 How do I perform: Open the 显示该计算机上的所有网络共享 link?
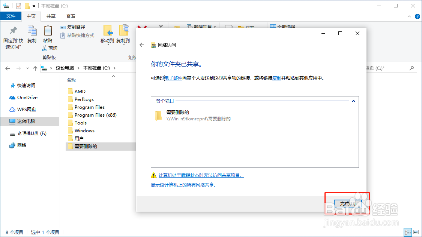[183, 185]
